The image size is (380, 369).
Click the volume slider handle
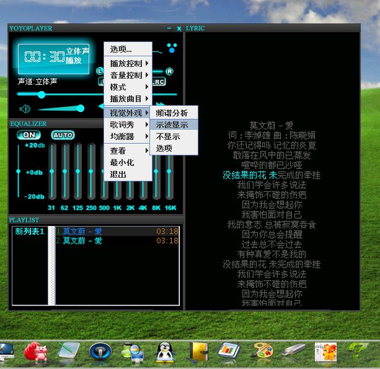point(80,108)
